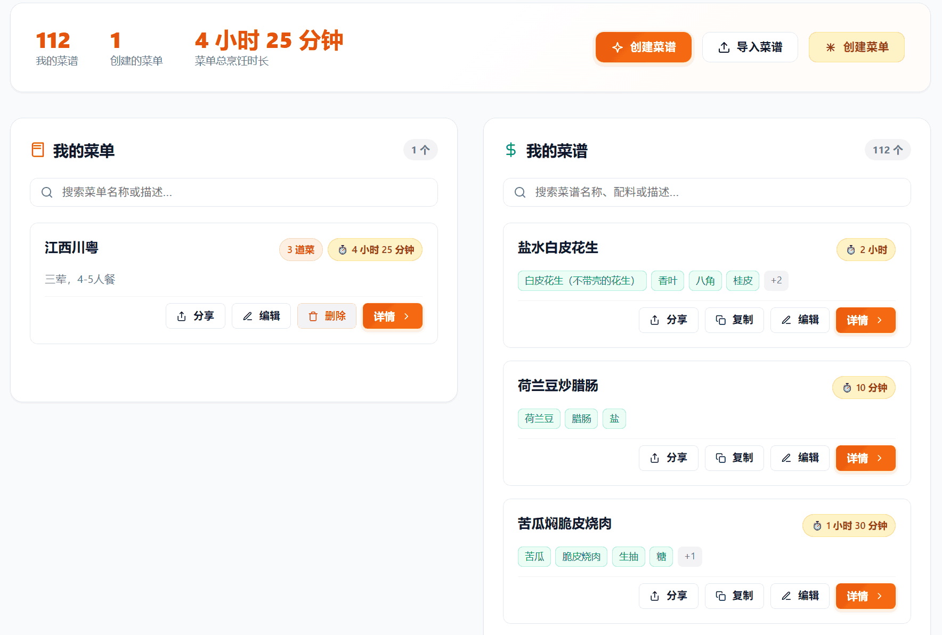
Task: Edit the 荷兰豆炒腊肠 recipe
Action: [x=800, y=458]
